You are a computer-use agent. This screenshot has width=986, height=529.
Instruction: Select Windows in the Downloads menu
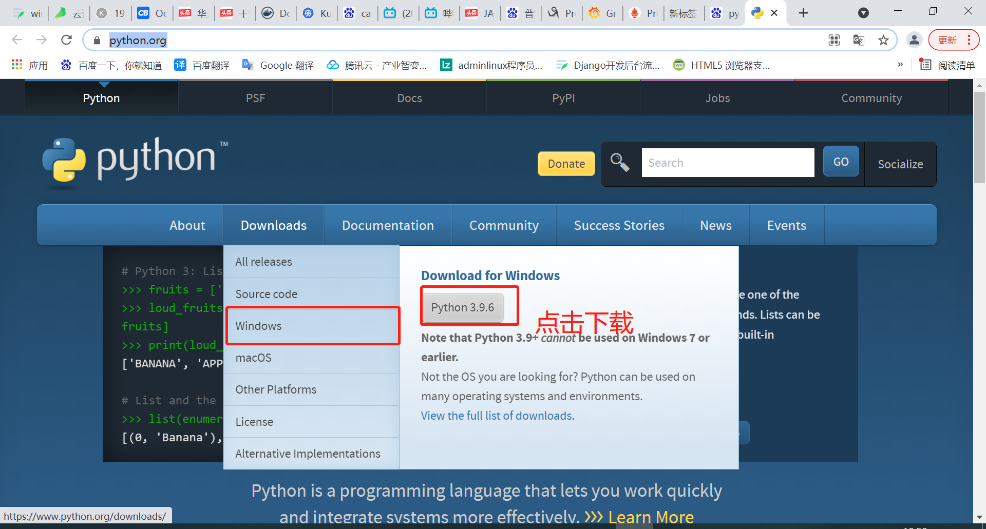[312, 326]
